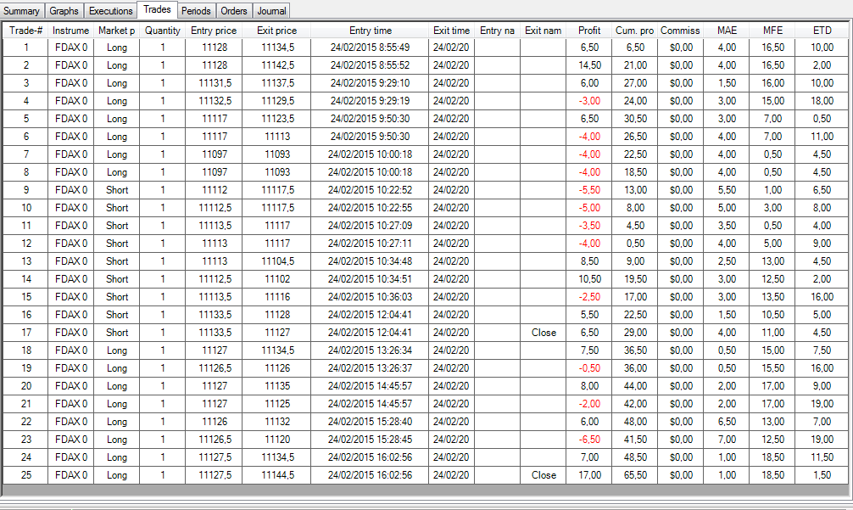This screenshot has width=853, height=510.
Task: Click the Exit name column header
Action: (x=543, y=31)
